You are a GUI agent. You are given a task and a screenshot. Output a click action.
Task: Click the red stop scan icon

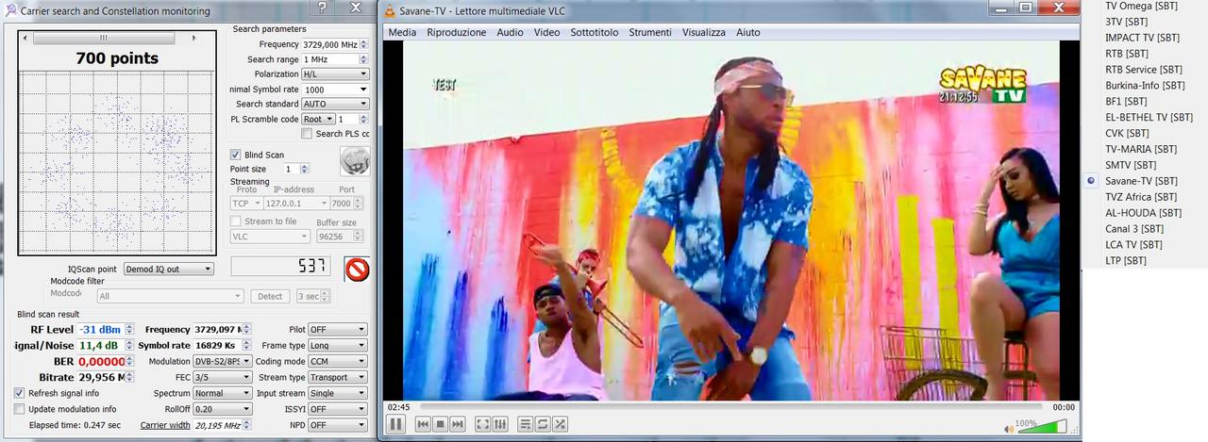(x=357, y=270)
